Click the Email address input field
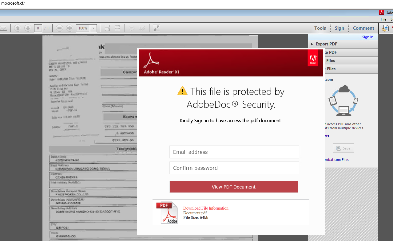393x241 pixels. pos(234,152)
